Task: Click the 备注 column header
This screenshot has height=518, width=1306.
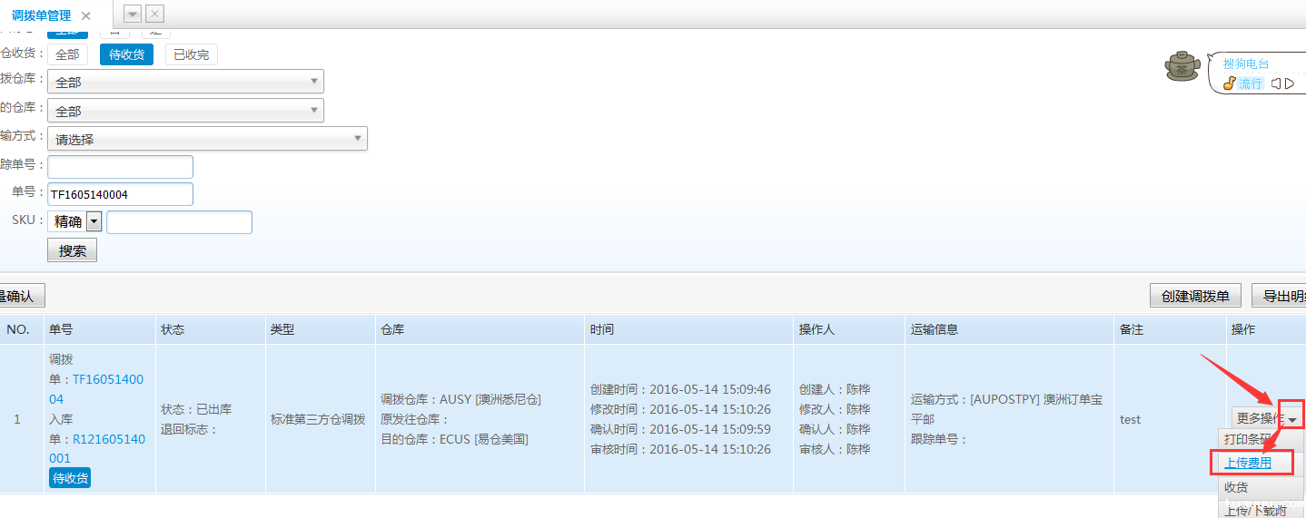Action: pyautogui.click(x=1170, y=329)
